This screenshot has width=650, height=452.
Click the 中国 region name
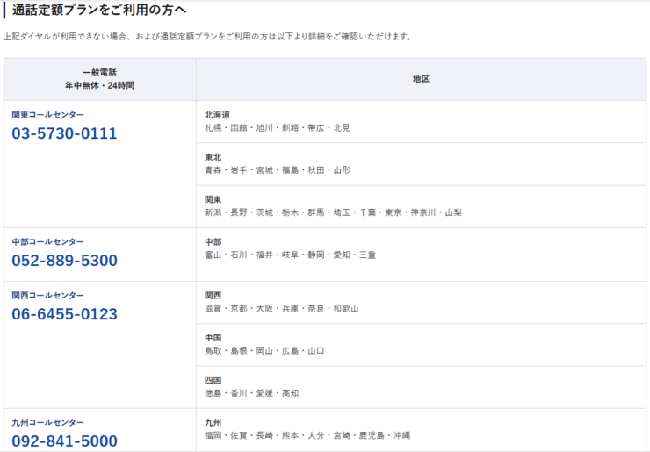pyautogui.click(x=213, y=338)
